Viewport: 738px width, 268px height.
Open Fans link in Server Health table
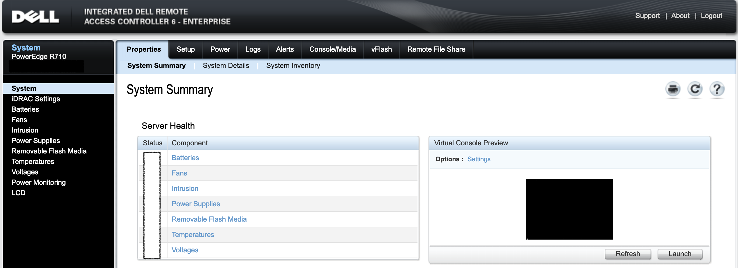(x=179, y=173)
